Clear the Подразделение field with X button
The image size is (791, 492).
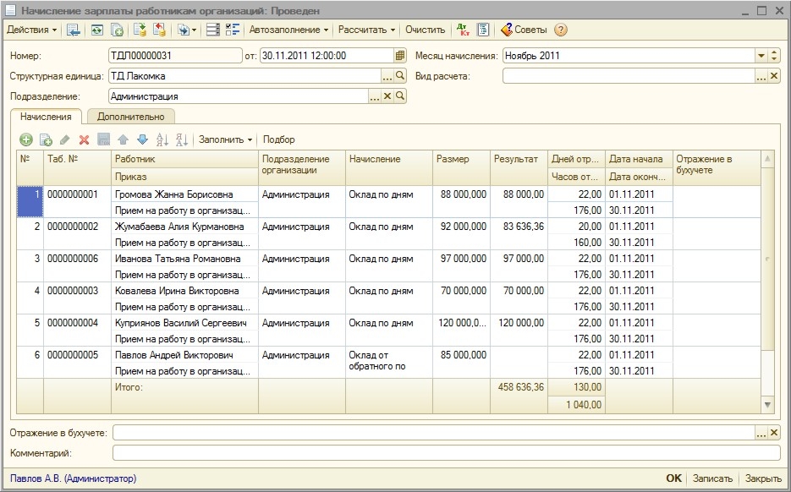click(387, 96)
